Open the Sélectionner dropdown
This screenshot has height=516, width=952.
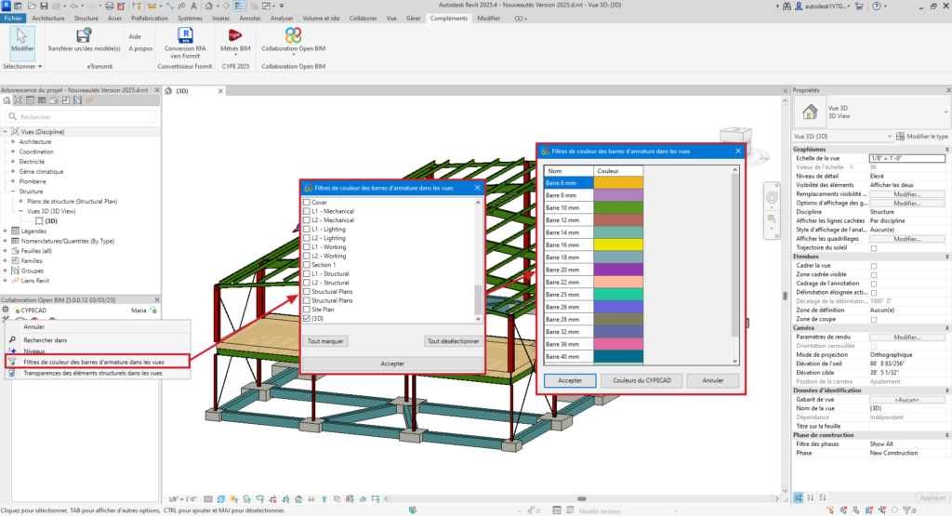(22, 66)
